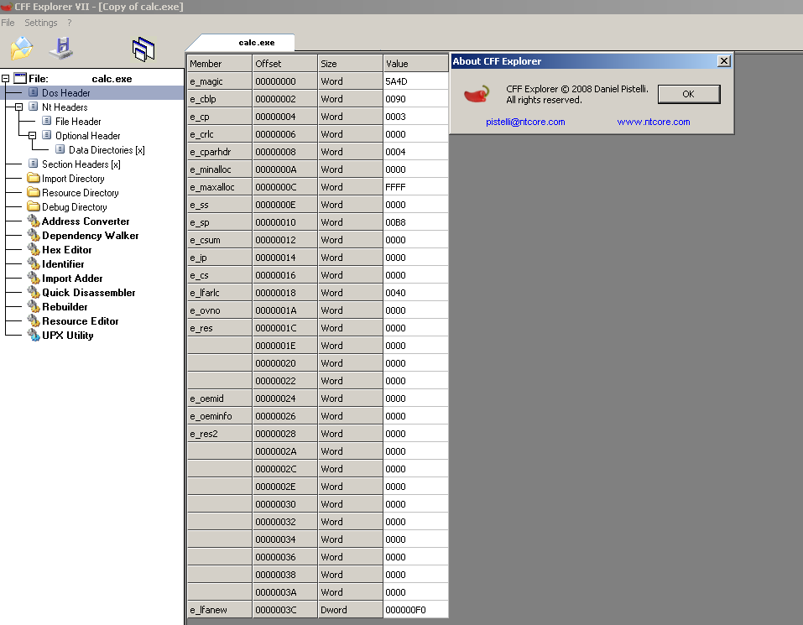
Task: Click the UPX Utility tool icon
Action: pos(34,336)
